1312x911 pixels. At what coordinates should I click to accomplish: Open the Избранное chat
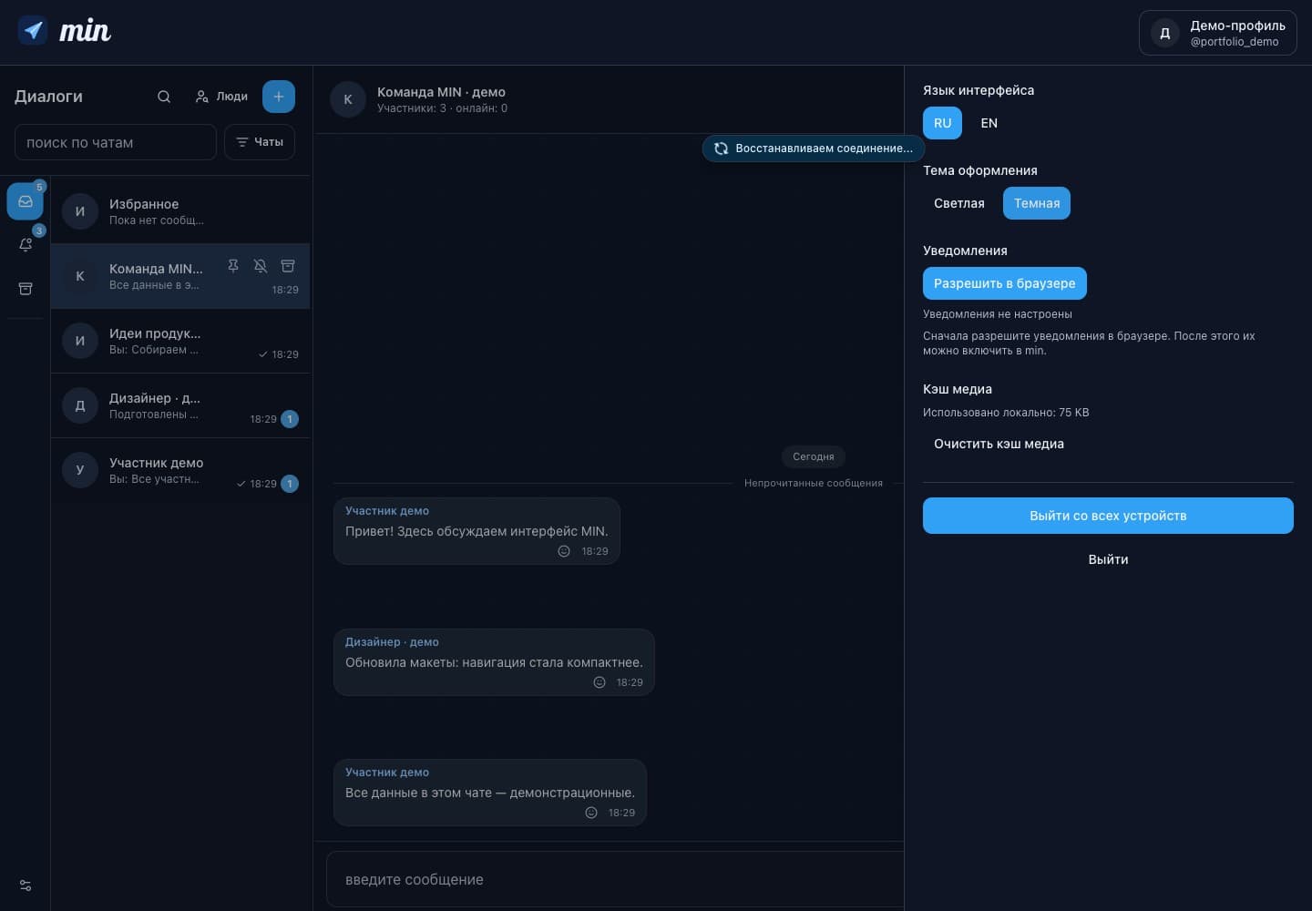pos(180,211)
